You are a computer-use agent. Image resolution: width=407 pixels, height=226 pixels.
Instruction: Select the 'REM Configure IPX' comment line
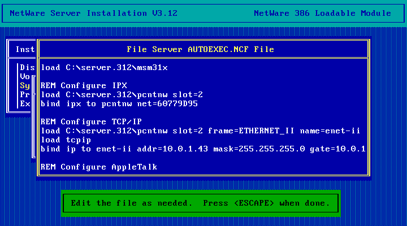click(84, 86)
